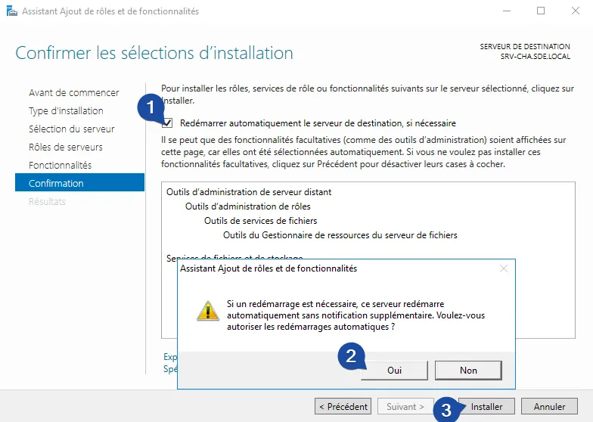Go to the Sélection du serveur step
This screenshot has height=422, width=593.
click(x=71, y=129)
